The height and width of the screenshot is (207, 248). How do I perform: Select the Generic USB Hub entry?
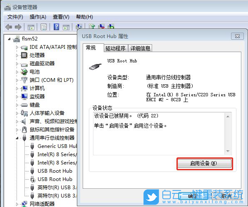click(x=57, y=146)
